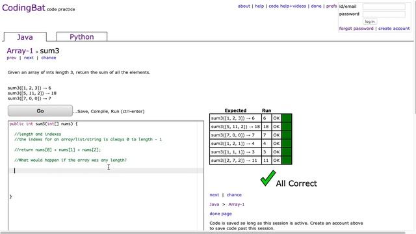Place cursor in the code editor's highlighted line

(106, 170)
